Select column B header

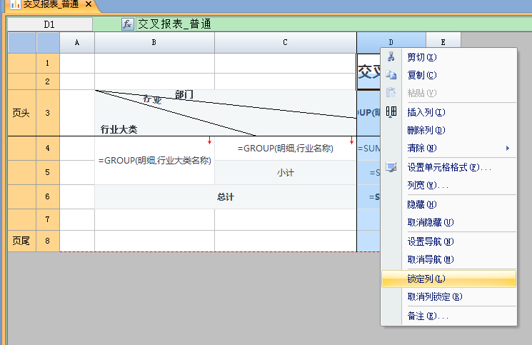(x=154, y=43)
